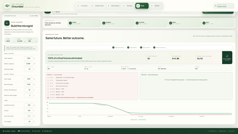Screen dimensions: 238x134
Task: Click the PV array 1,800 summary value
Action: tap(8, 41)
